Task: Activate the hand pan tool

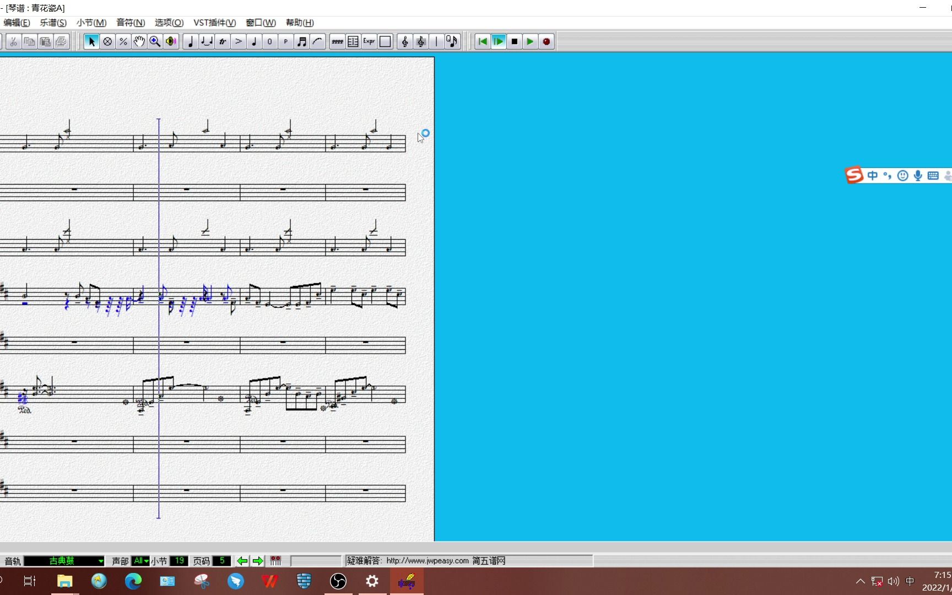Action: 139,41
